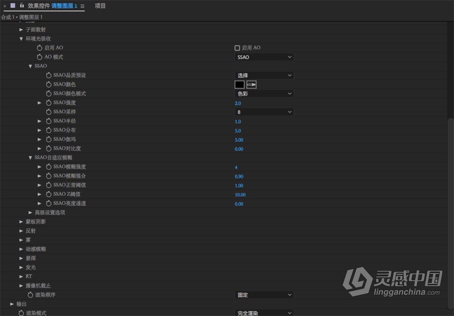The image size is (454, 316).
Task: Click SSAO对比度 value 0.00
Action: [239, 149]
